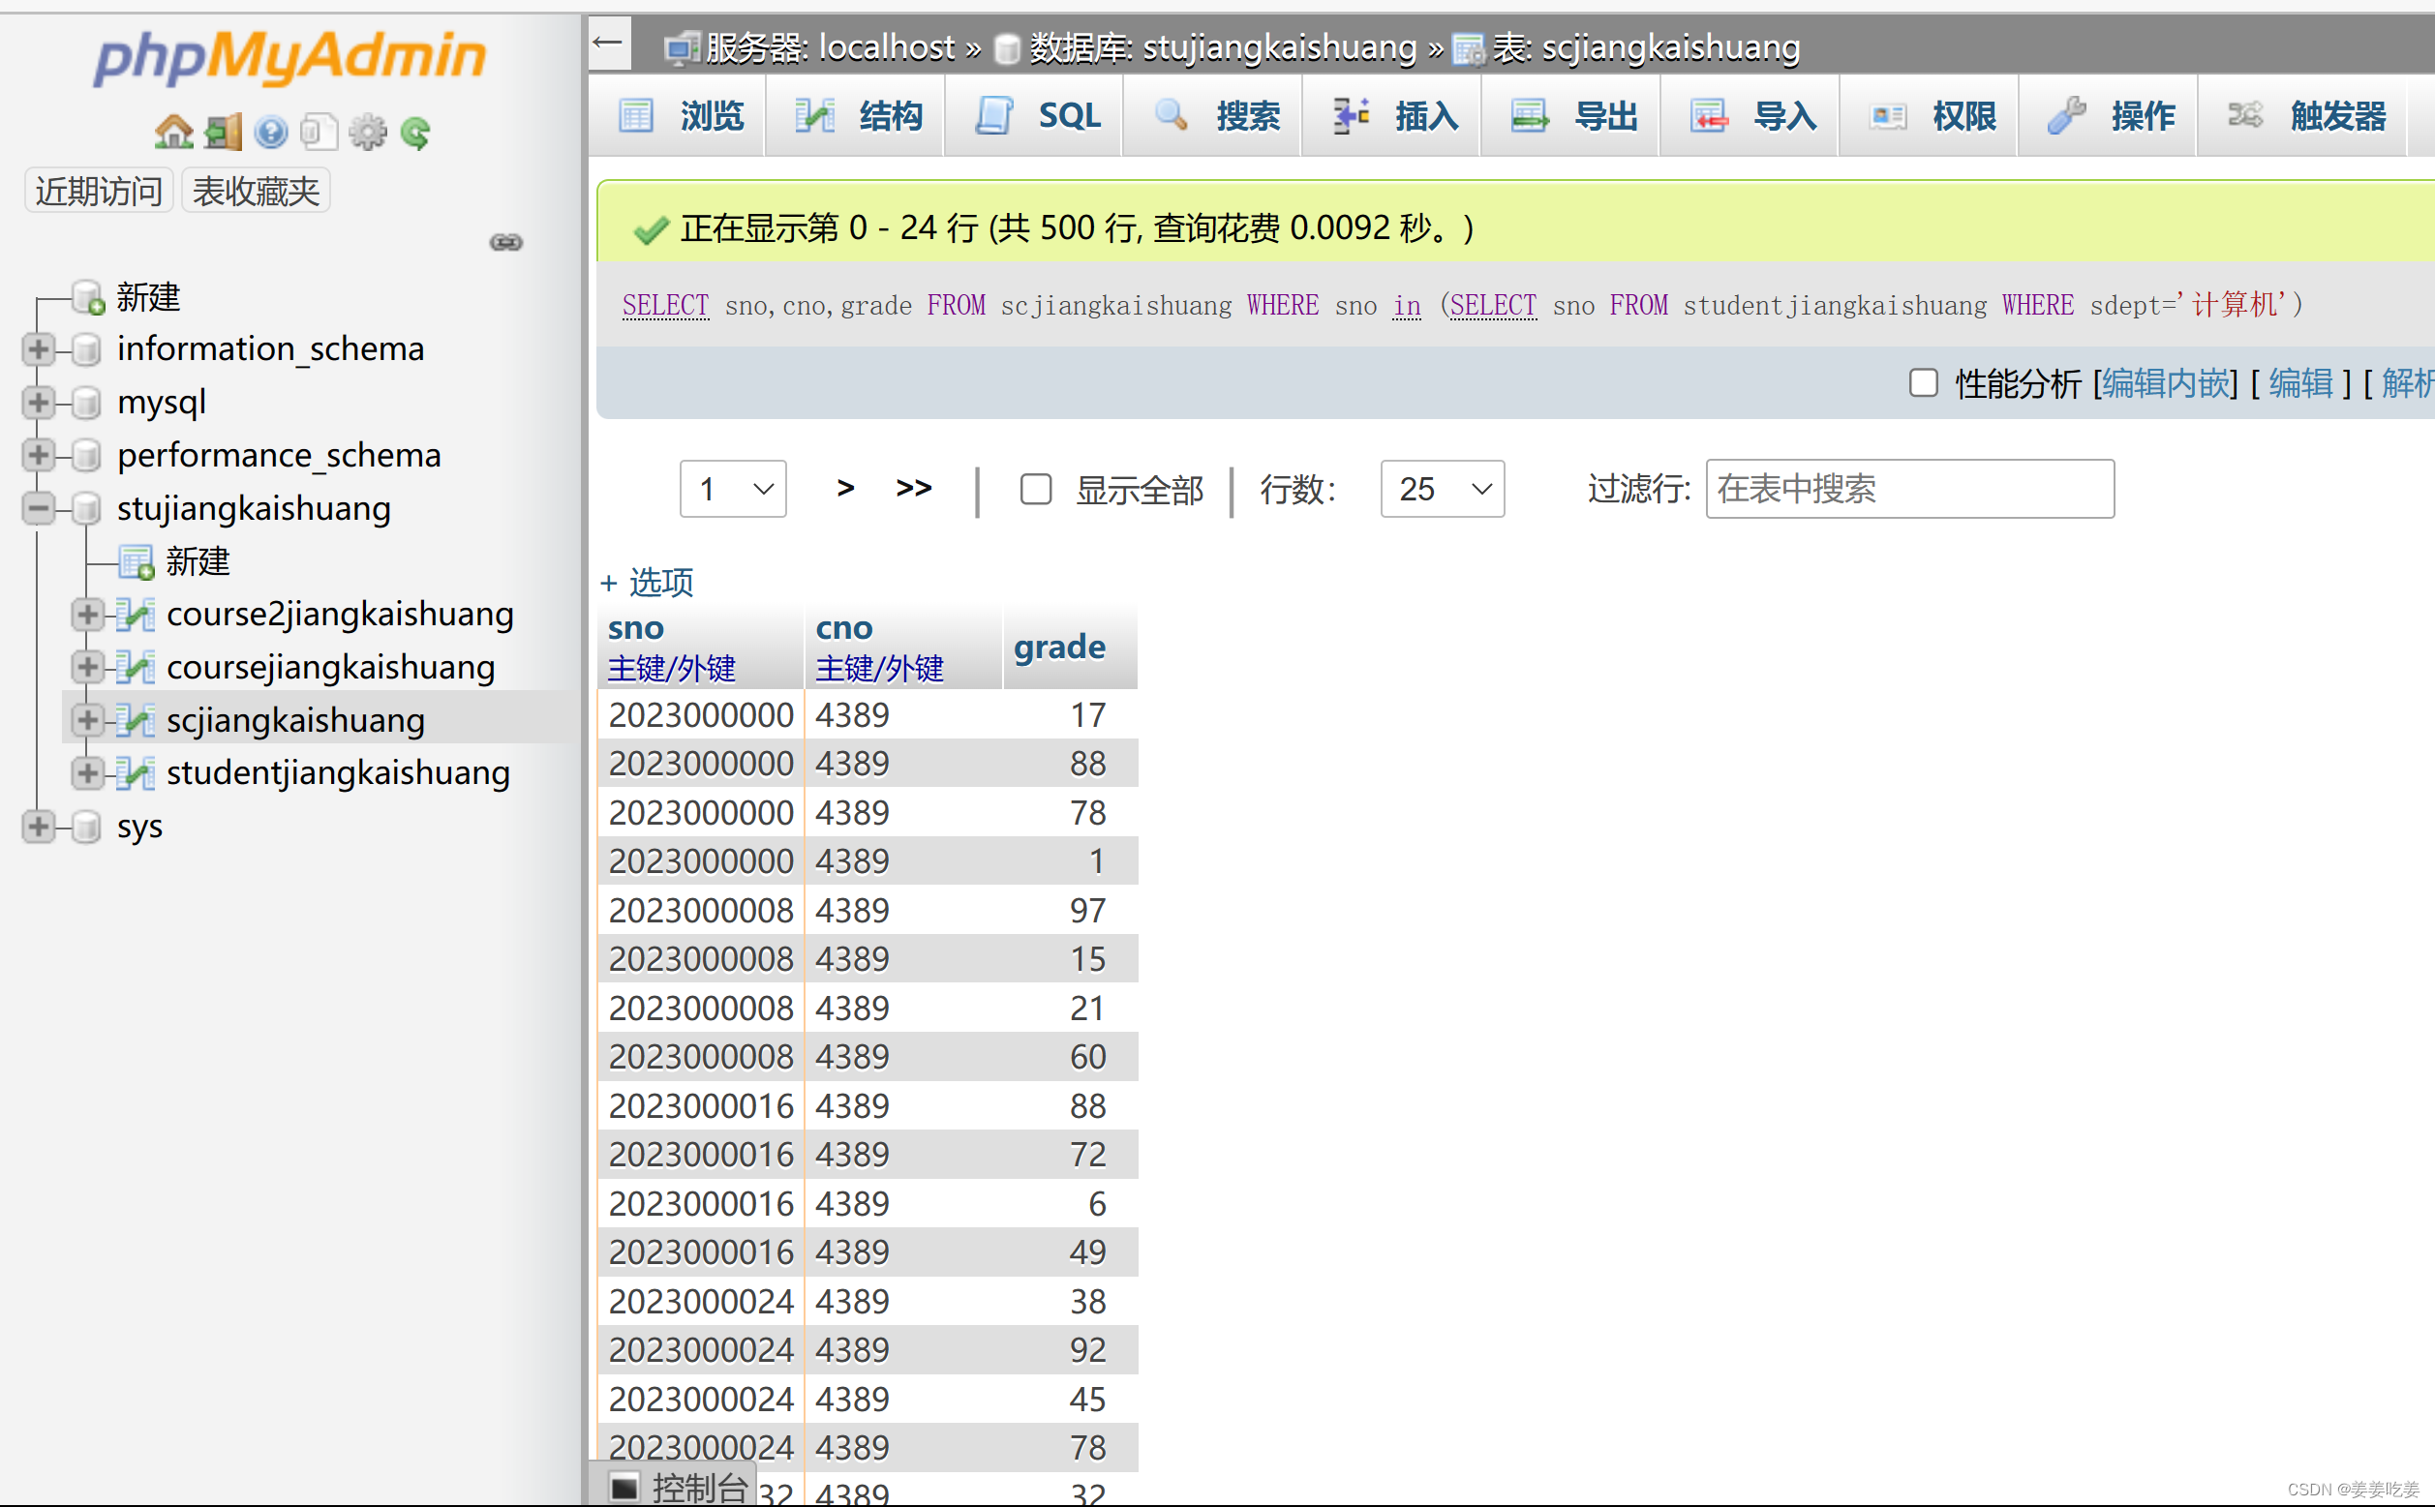Go to next page with > button

click(845, 489)
